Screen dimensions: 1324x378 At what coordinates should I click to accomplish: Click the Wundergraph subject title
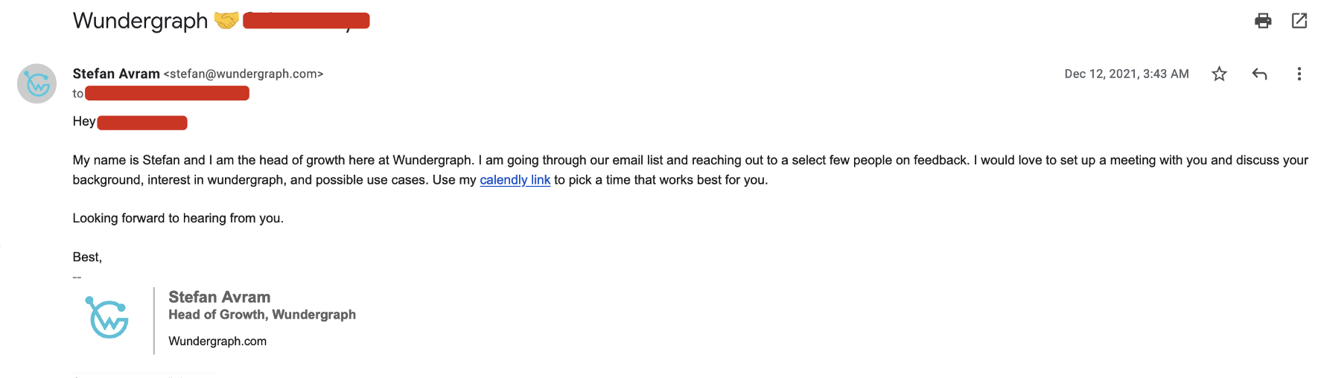[x=140, y=21]
